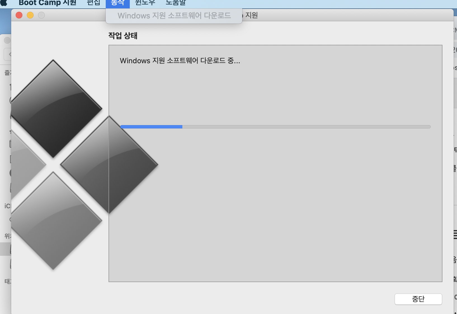This screenshot has height=314, width=457.
Task: Select Windows 지원 소프트웨어 다운로드 menu entry
Action: [174, 16]
